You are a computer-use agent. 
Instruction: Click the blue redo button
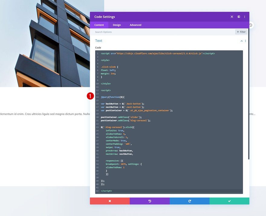[190, 201]
